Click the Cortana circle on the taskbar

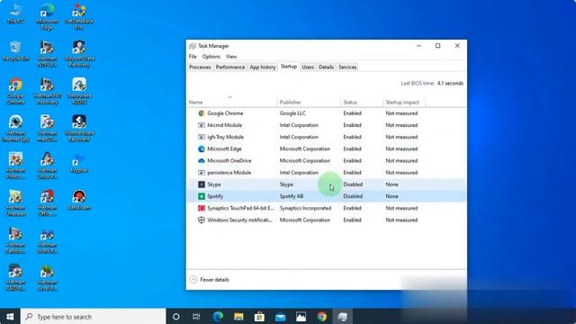tap(176, 316)
